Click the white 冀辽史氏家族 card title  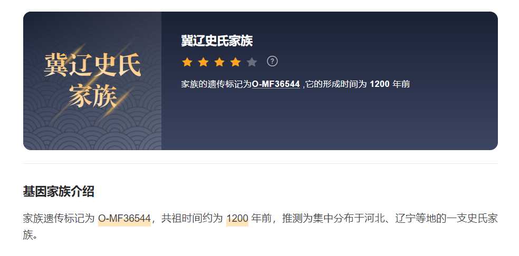(217, 41)
